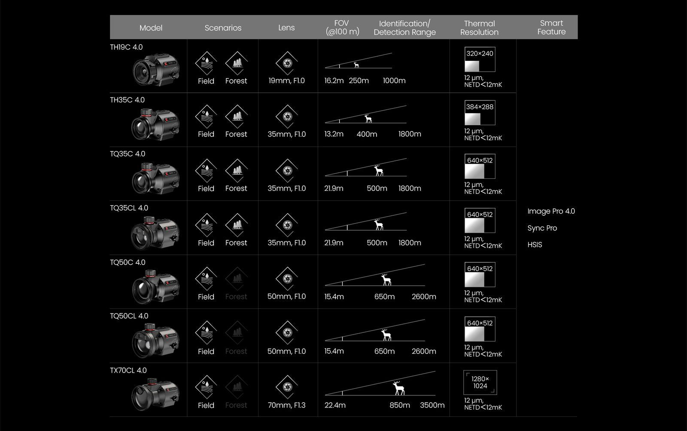The image size is (687, 431).
Task: Select the TQ35C 4.0 device image
Action: tap(155, 178)
